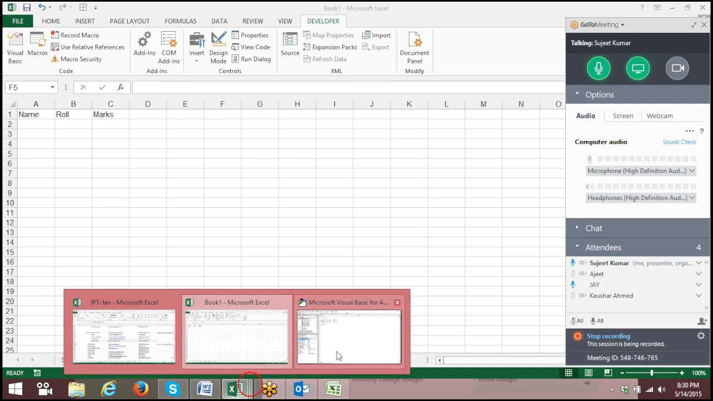Click Run Dialog
This screenshot has height=401, width=713.
coord(251,59)
